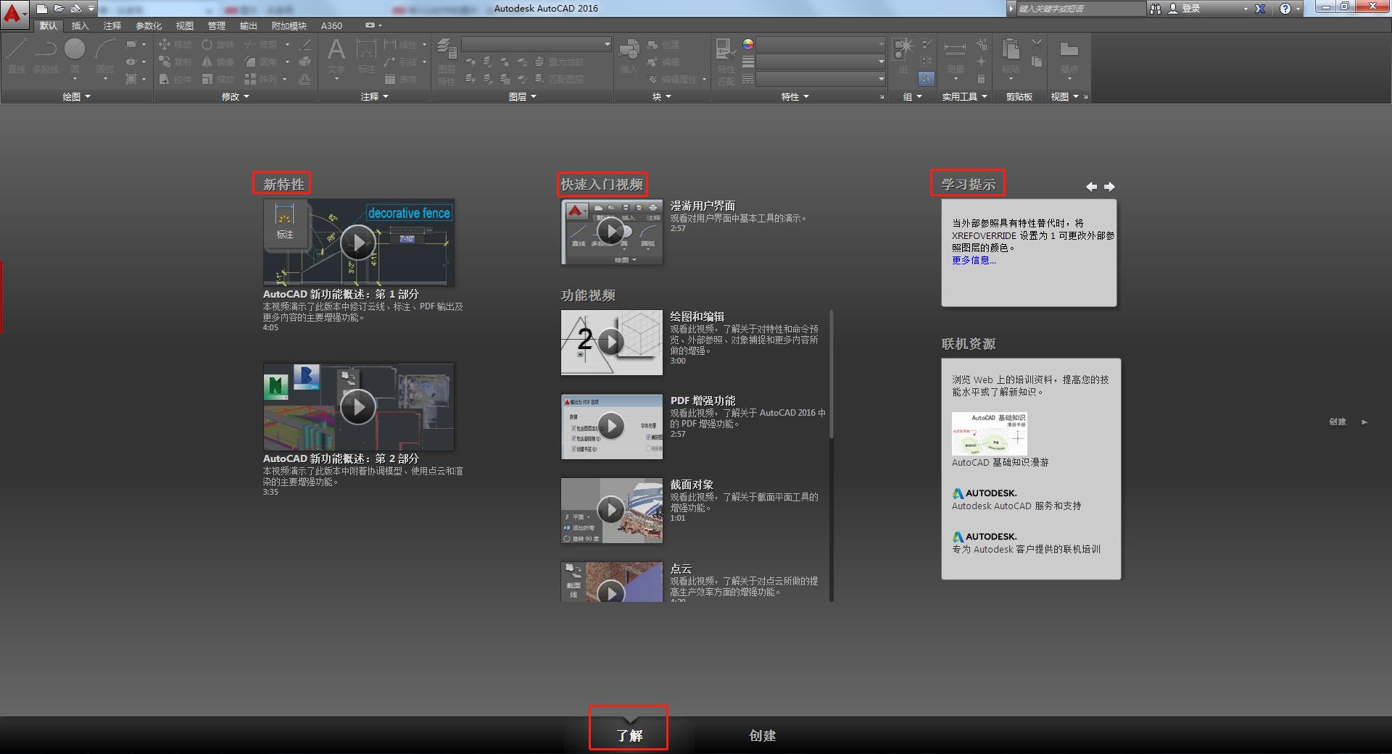1392x754 pixels.
Task: Choose the Stretch (拉伸) command
Action: 175,79
